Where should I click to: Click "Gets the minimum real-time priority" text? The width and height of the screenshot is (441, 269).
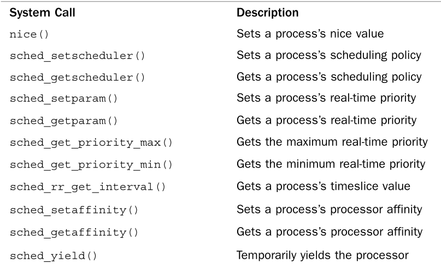click(331, 164)
